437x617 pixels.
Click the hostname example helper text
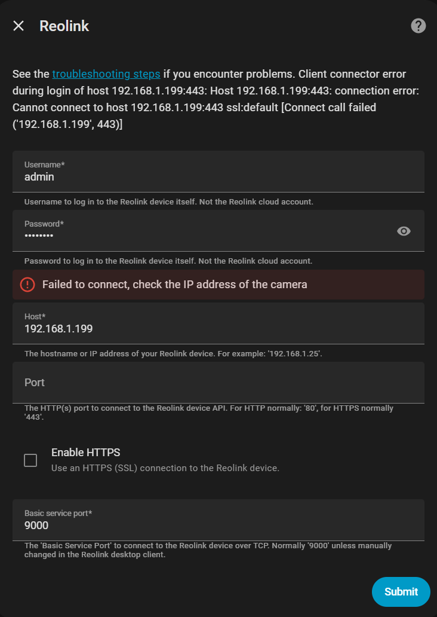pos(173,354)
